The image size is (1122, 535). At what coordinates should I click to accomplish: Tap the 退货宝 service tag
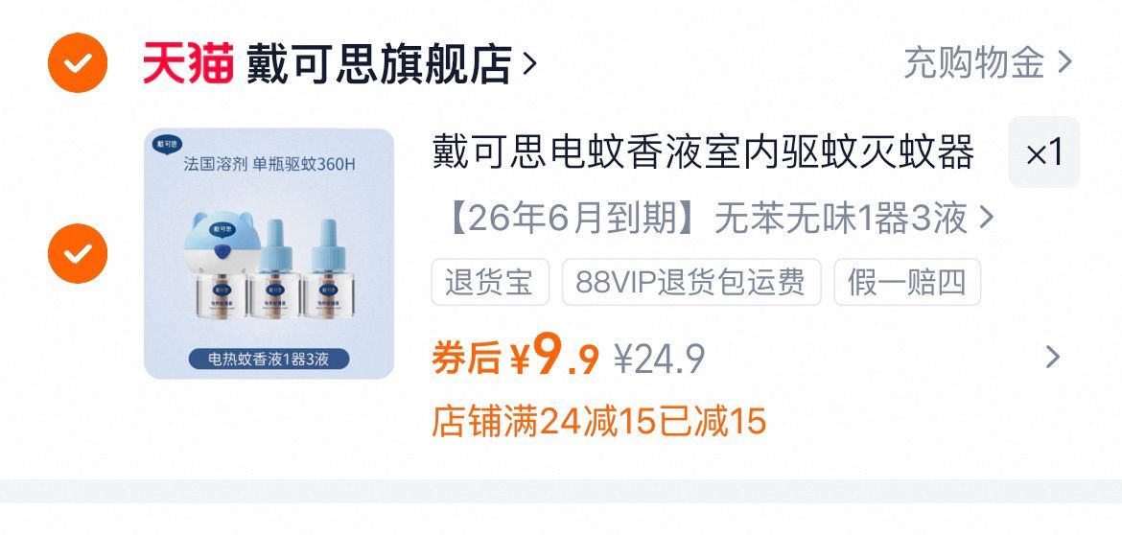coord(490,283)
